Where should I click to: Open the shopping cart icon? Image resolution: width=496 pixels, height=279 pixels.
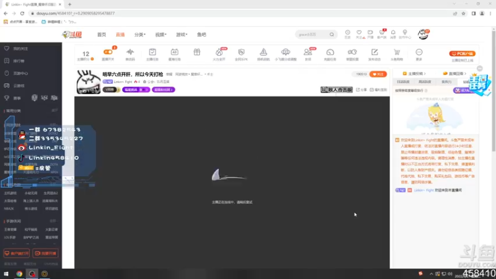tap(397, 52)
